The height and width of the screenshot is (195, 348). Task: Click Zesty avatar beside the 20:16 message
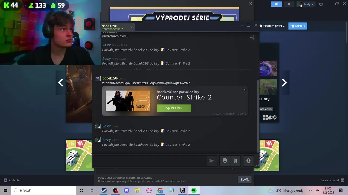click(98, 140)
